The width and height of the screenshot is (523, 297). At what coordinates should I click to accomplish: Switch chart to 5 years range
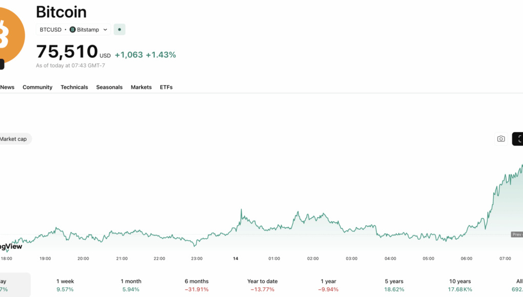(393, 285)
